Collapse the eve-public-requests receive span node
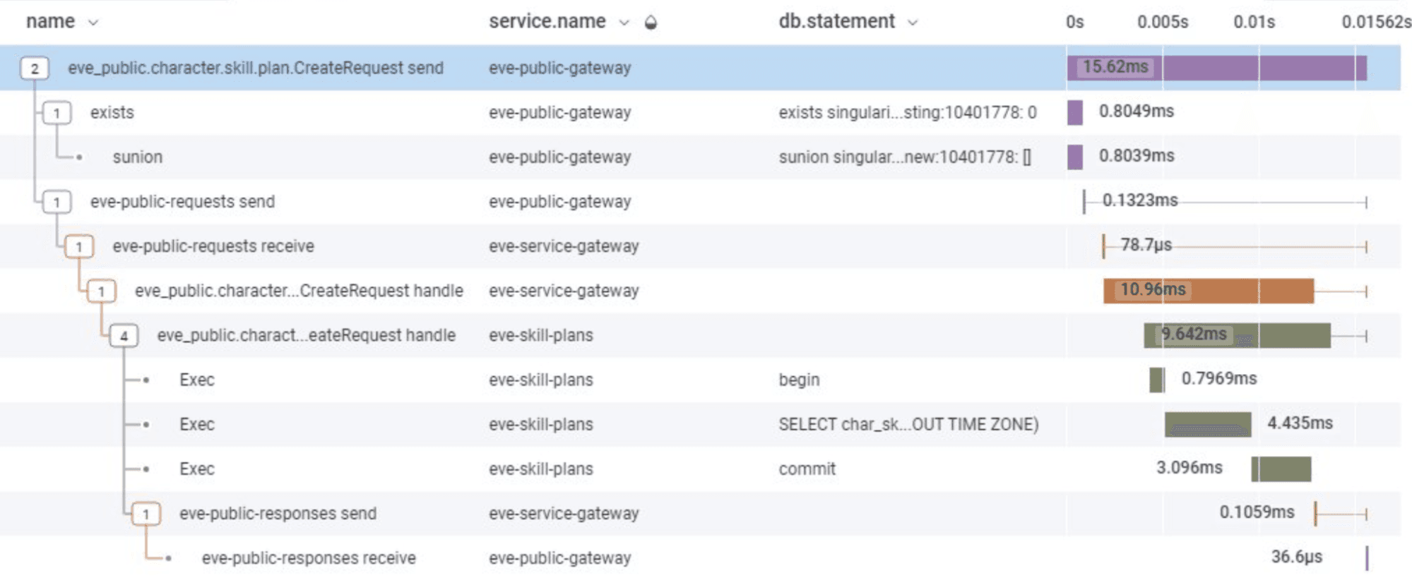Screen dimensions: 1412x578 [79, 247]
